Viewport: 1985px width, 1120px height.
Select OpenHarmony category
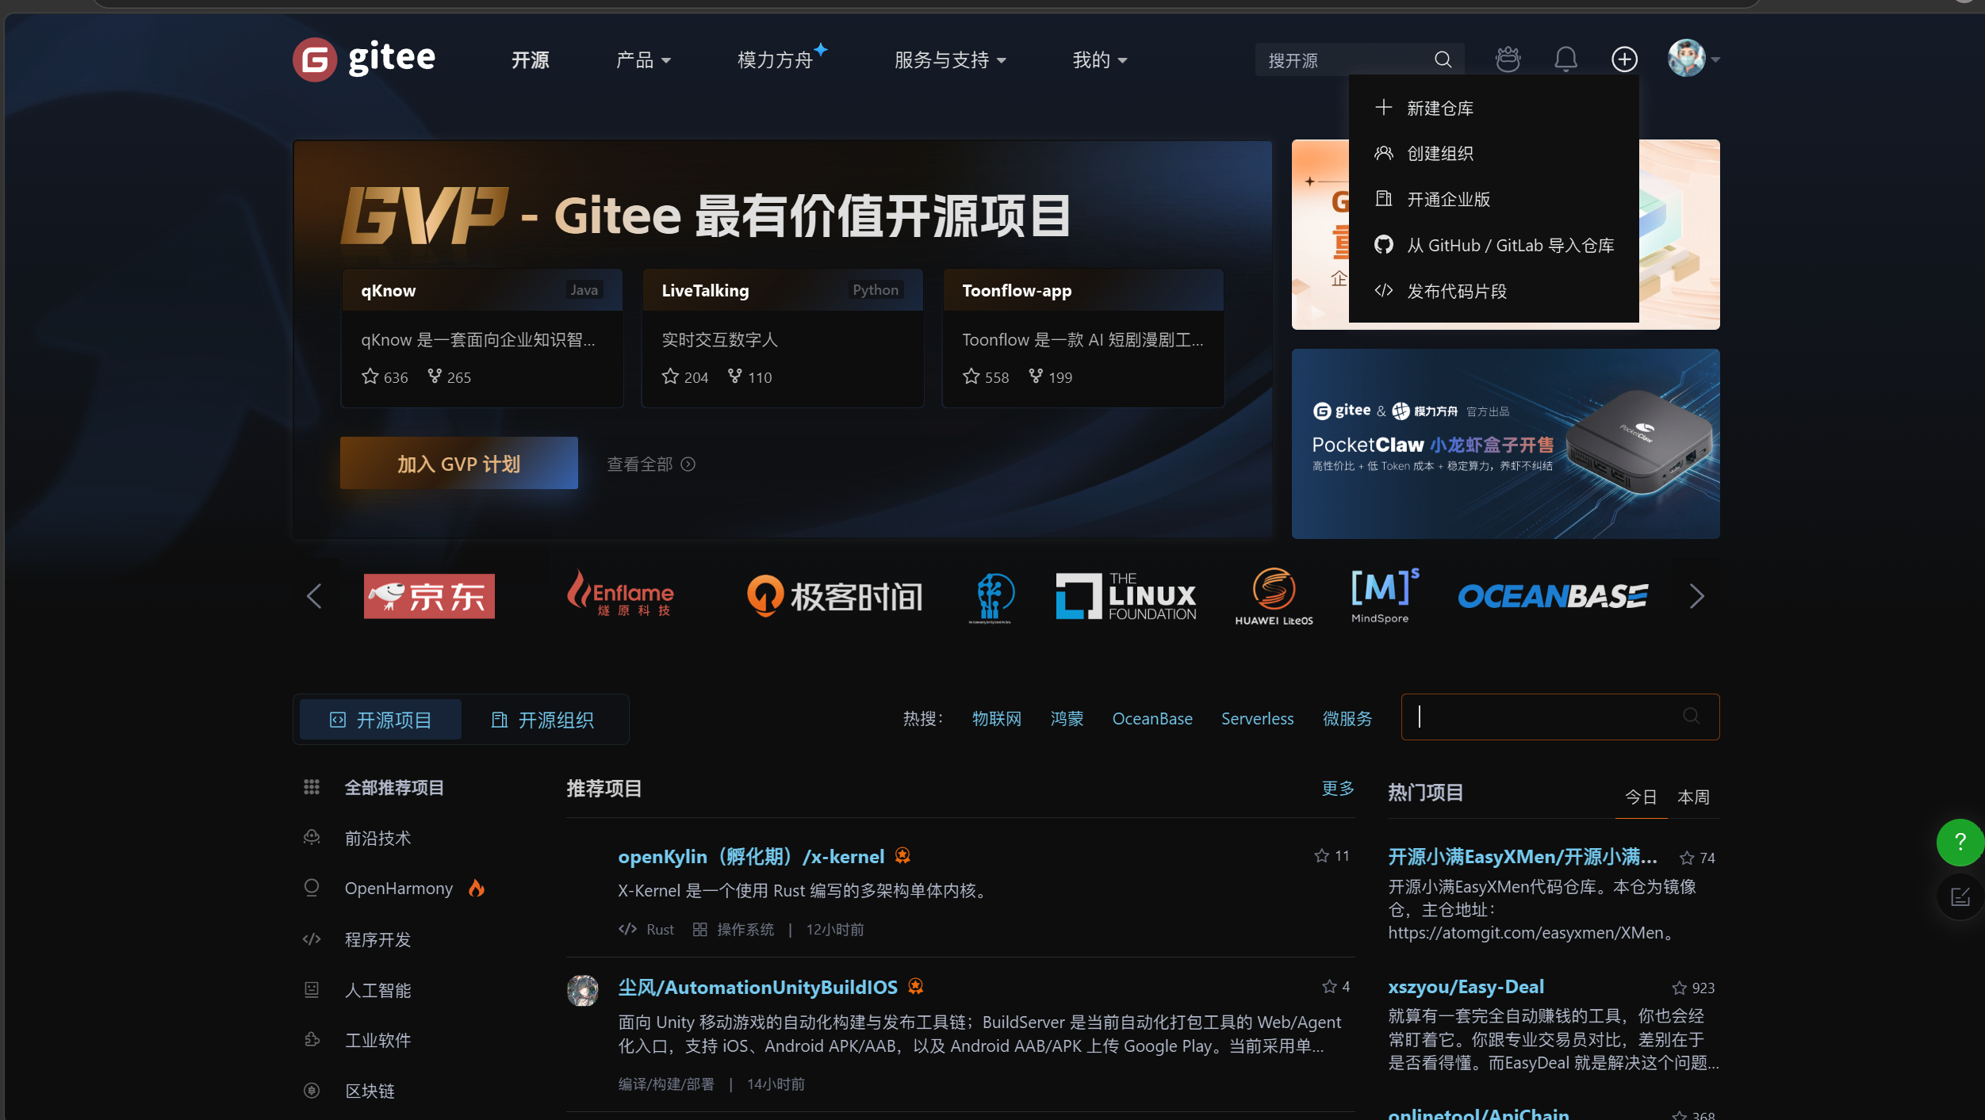[398, 889]
